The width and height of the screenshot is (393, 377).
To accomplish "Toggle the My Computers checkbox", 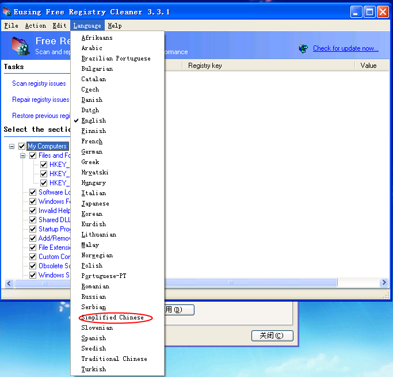I will 22,146.
